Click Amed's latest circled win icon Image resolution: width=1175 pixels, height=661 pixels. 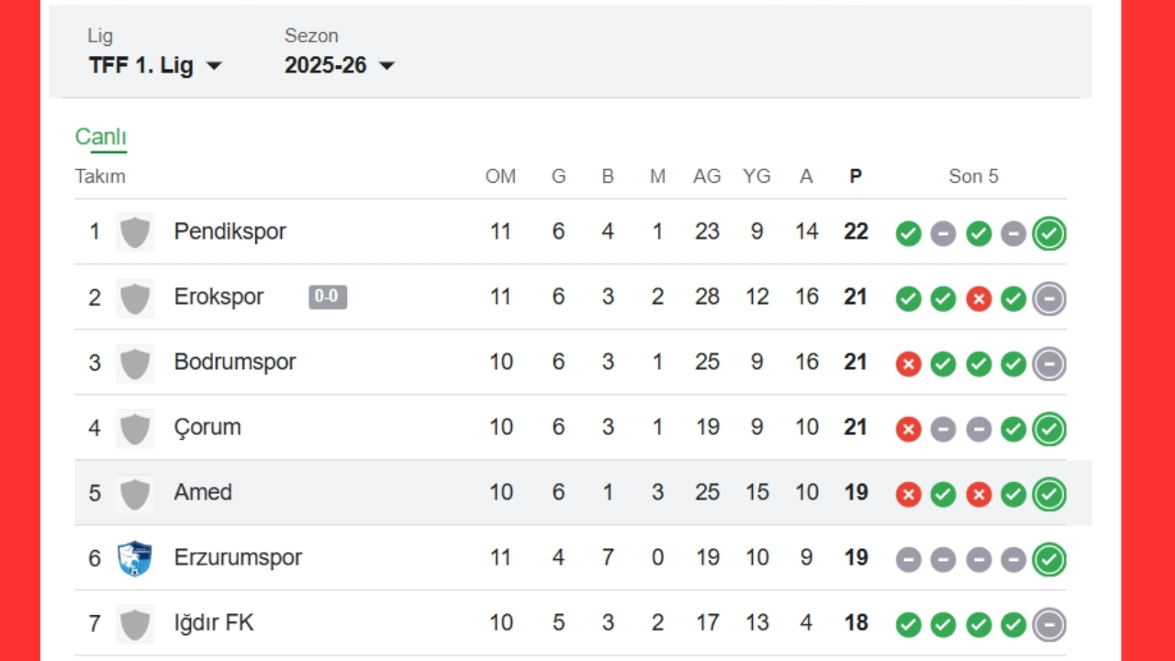point(1049,495)
